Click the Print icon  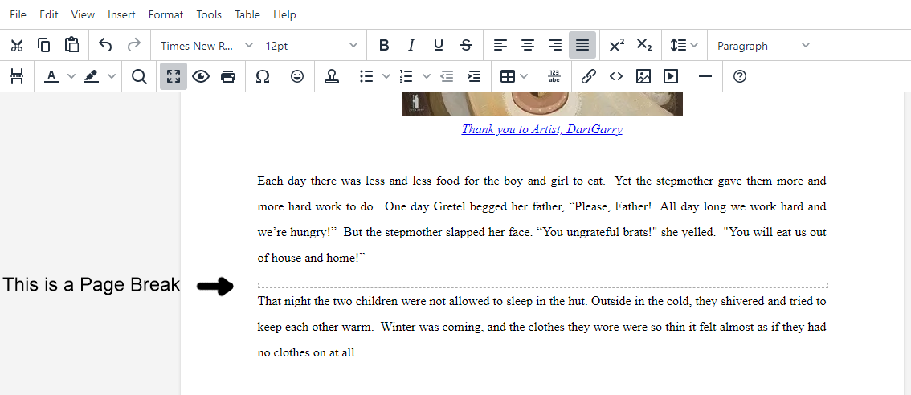tap(228, 76)
